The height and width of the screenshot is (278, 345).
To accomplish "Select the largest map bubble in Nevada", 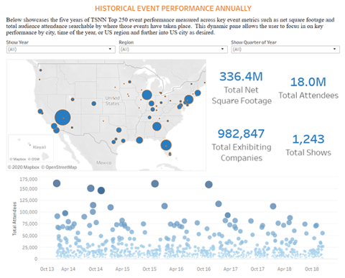I will (x=63, y=118).
